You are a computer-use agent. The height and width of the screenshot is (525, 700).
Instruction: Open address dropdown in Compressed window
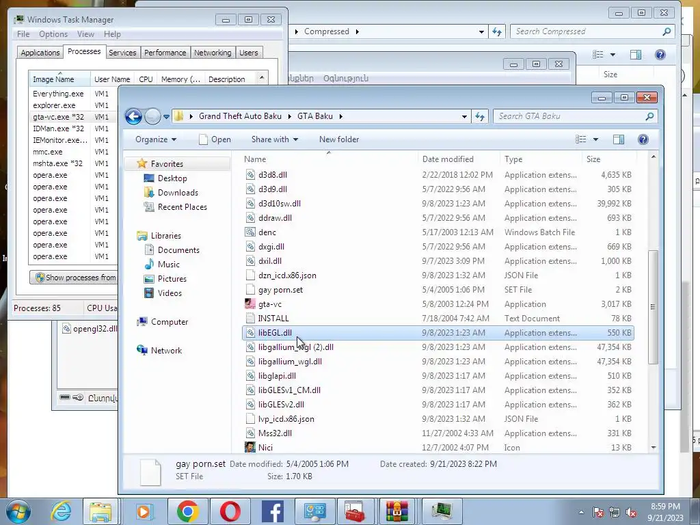481,31
